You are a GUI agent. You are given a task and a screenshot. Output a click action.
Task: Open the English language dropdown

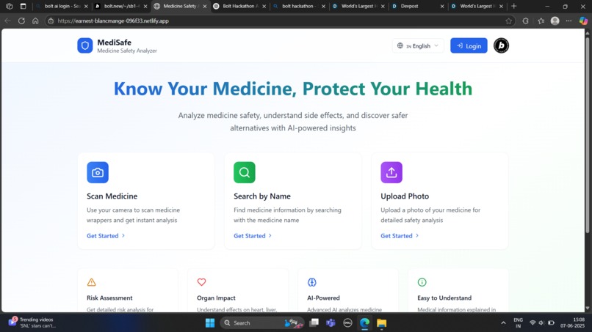(418, 45)
